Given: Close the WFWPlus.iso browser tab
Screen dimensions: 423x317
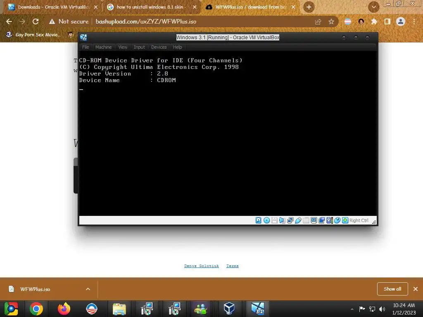Looking at the screenshot, I should pyautogui.click(x=293, y=7).
